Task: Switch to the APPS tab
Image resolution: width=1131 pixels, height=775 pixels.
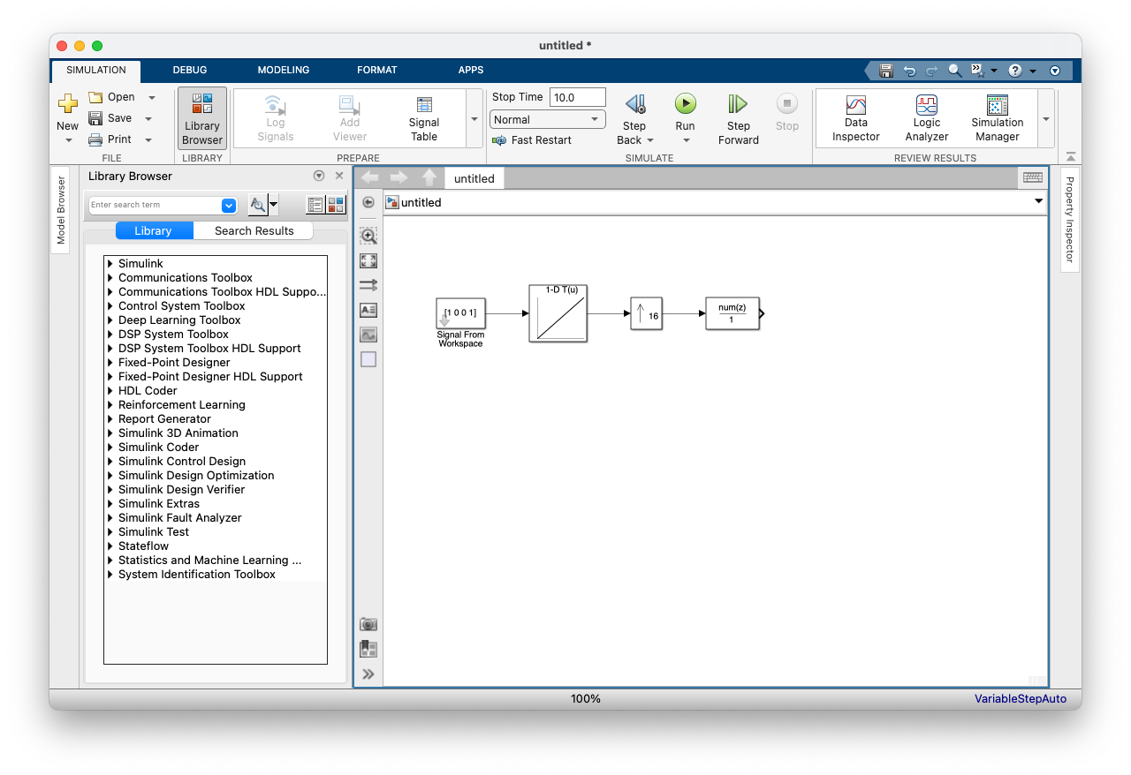Action: coord(471,70)
